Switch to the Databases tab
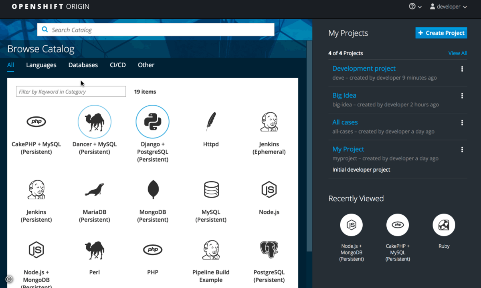This screenshot has width=481, height=288. pos(83,65)
